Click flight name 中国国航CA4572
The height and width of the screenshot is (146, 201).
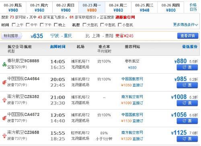coord(23,115)
